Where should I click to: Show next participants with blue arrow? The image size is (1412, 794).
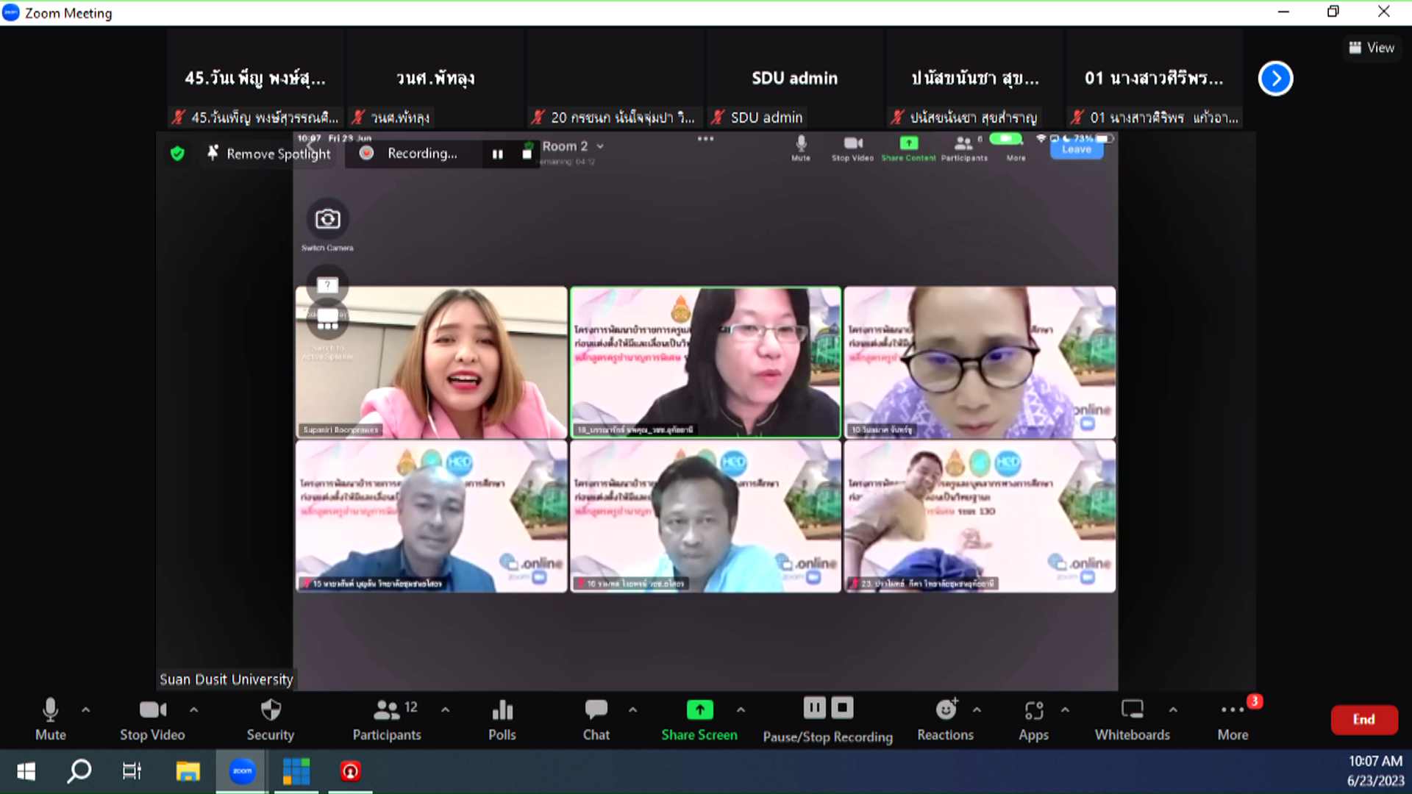[x=1275, y=79]
